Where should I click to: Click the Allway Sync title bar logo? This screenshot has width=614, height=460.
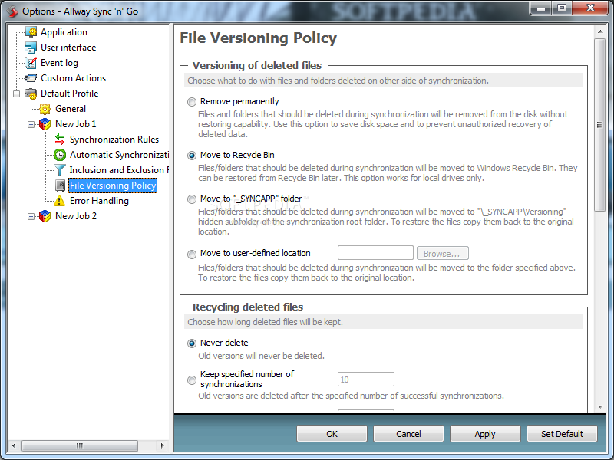click(x=12, y=11)
